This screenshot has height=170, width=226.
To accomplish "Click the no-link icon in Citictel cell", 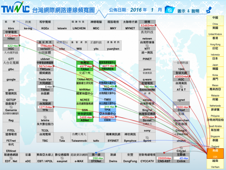I will click(x=181, y=148).
